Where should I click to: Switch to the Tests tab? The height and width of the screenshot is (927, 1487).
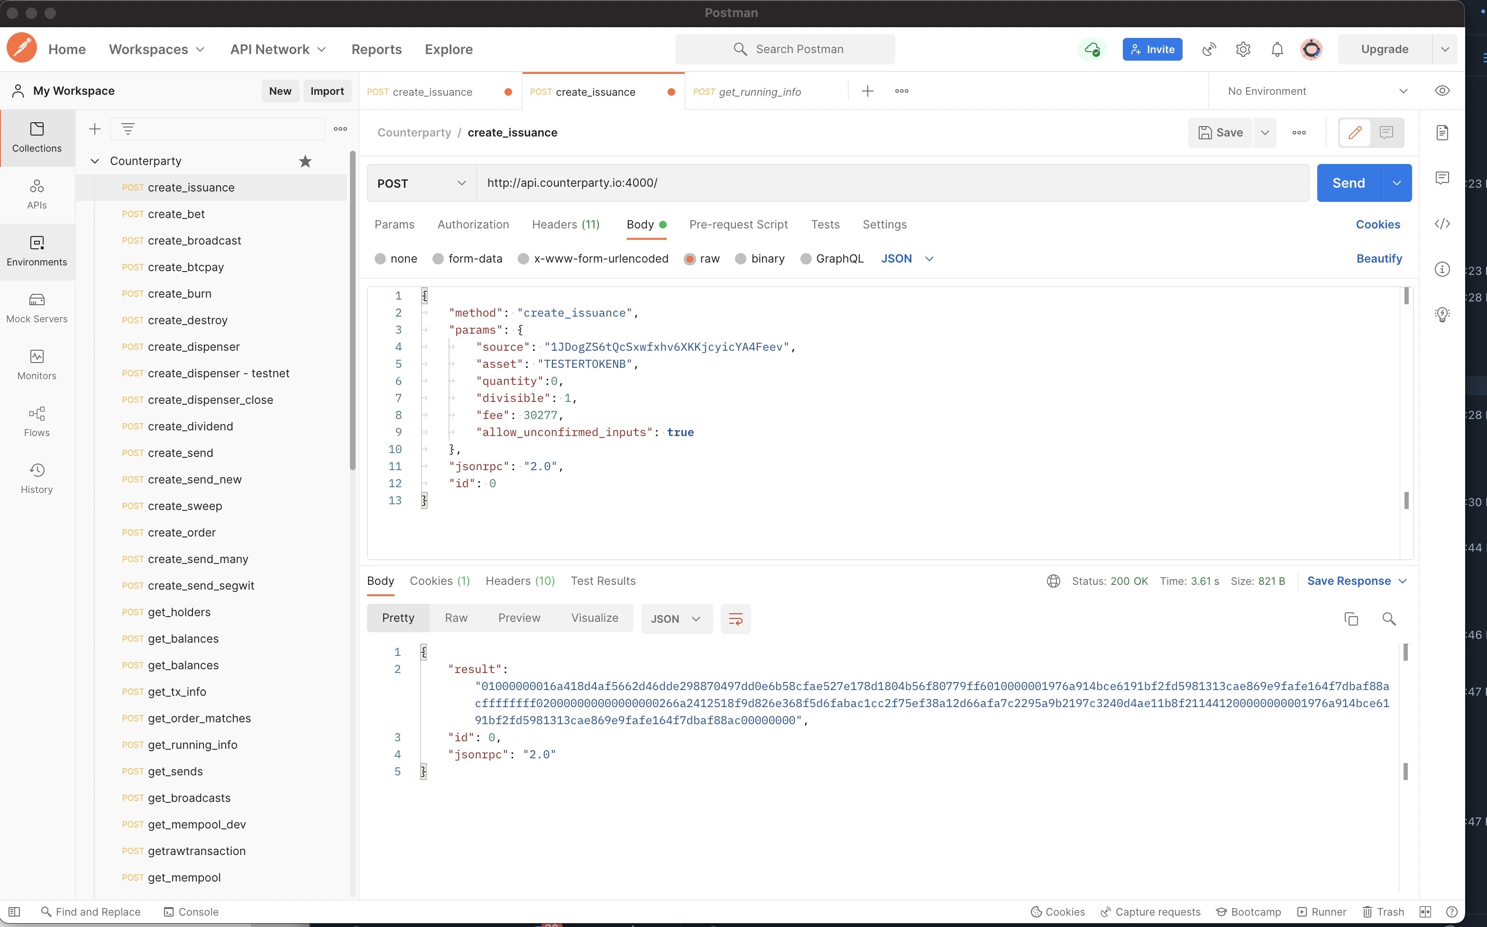pyautogui.click(x=825, y=224)
